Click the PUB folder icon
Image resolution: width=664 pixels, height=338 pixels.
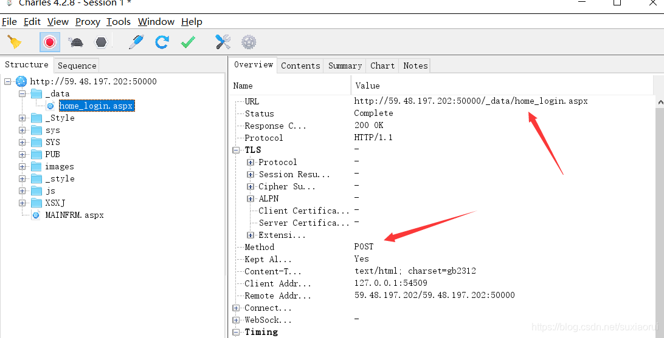click(x=36, y=154)
